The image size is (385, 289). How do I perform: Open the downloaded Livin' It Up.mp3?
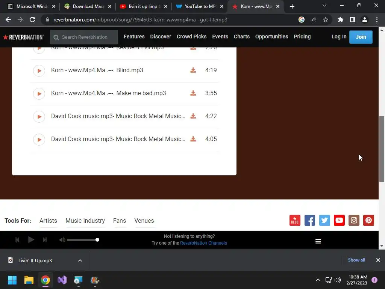pos(35,260)
